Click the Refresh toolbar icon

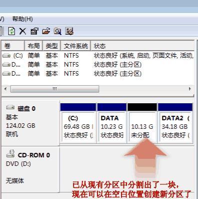click(x=11, y=31)
